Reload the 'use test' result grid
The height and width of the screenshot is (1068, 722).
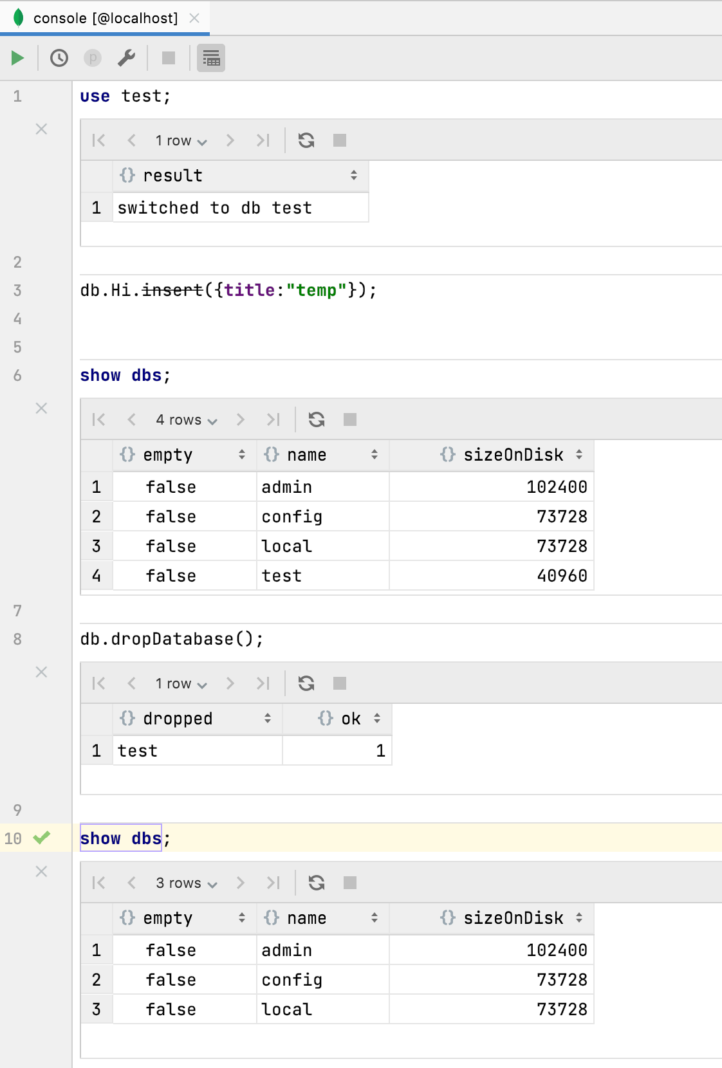click(306, 140)
